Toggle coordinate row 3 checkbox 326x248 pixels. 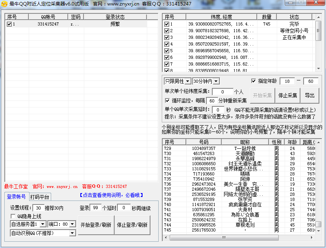tap(167, 37)
